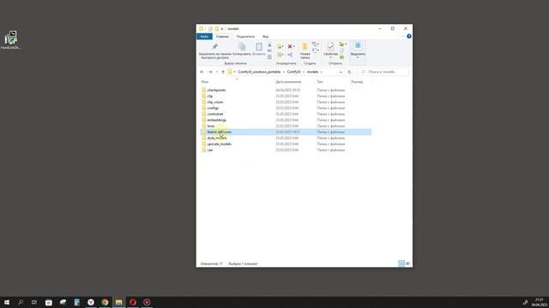Image resolution: width=549 pixels, height=308 pixels.
Task: Click the Cut (scissors) icon in the ribbon
Action: 269,44
